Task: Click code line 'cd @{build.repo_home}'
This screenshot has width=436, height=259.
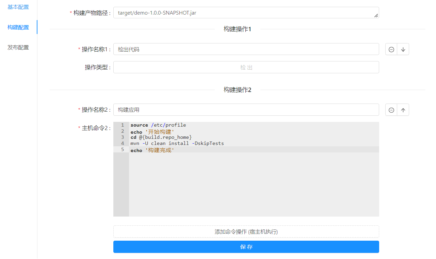Action: pyautogui.click(x=161, y=137)
